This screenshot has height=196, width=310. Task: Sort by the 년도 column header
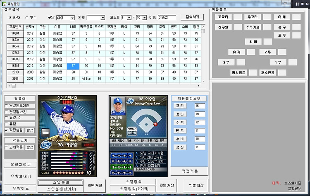(30, 27)
